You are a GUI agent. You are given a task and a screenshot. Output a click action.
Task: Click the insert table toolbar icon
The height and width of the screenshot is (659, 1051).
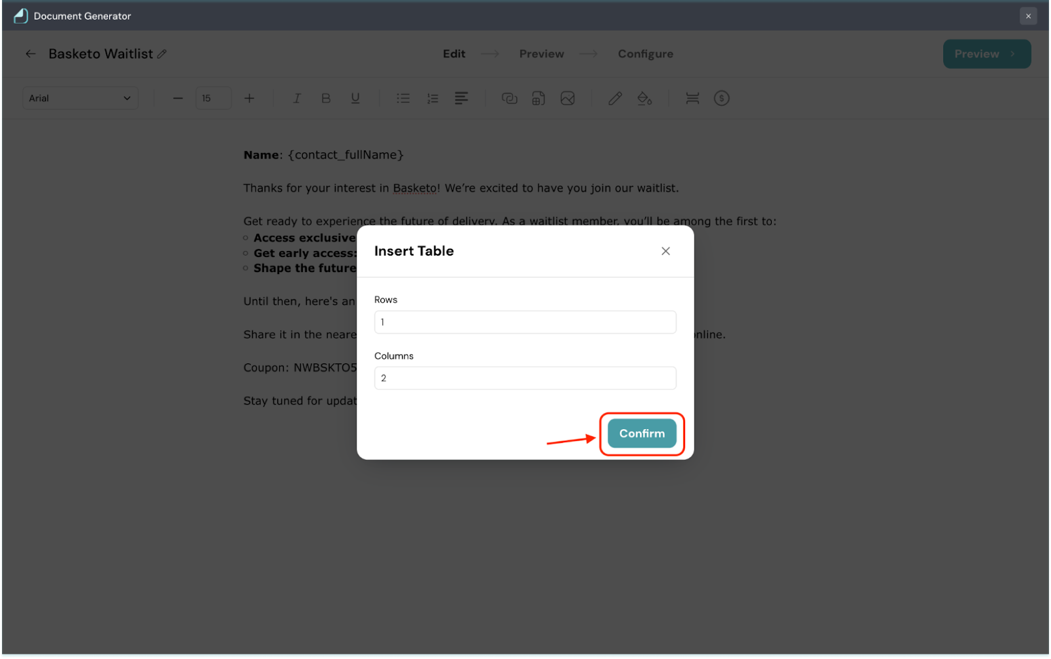(539, 99)
